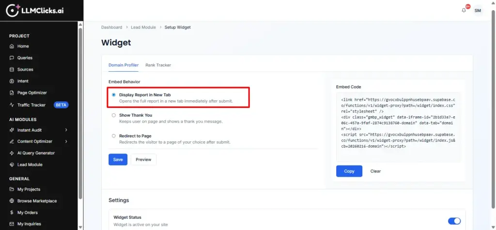
Task: Select Display Report in New Tab option
Action: pyautogui.click(x=113, y=95)
